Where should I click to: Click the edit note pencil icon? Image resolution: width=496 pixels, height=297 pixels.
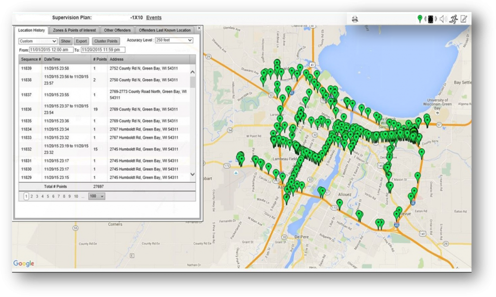464,19
